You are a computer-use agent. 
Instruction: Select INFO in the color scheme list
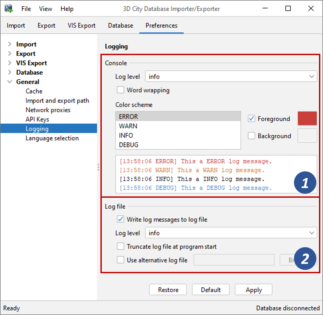[178, 135]
